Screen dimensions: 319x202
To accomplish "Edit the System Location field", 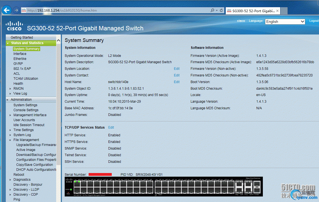I will click(x=176, y=69).
